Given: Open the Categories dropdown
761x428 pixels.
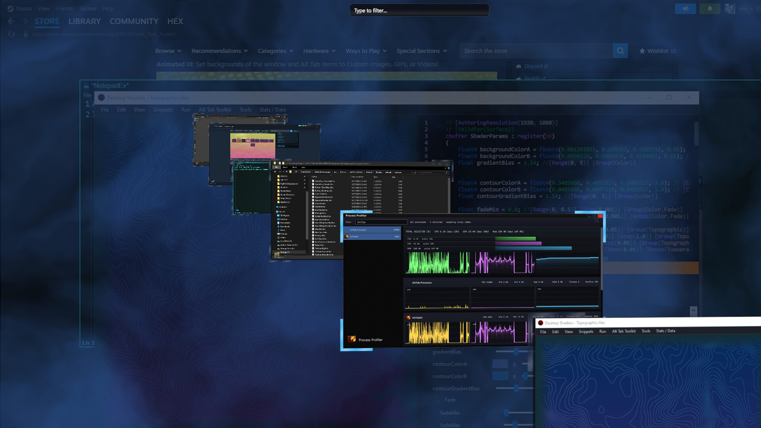Looking at the screenshot, I should pos(275,51).
